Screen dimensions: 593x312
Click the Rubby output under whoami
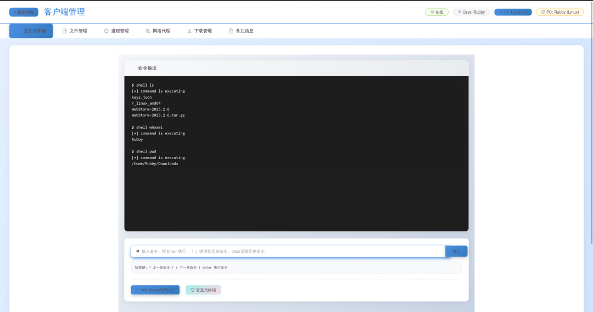point(137,139)
